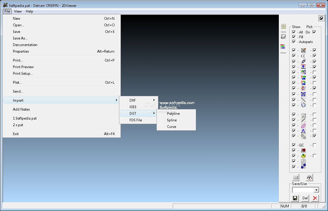Toggle the Pick On checkbox
The image size is (328, 211).
[314, 32]
